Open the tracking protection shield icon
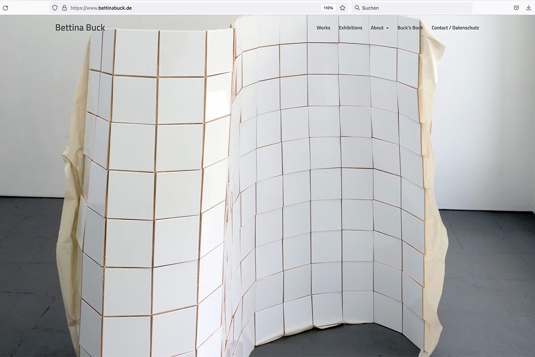This screenshot has height=357, width=535. click(55, 8)
